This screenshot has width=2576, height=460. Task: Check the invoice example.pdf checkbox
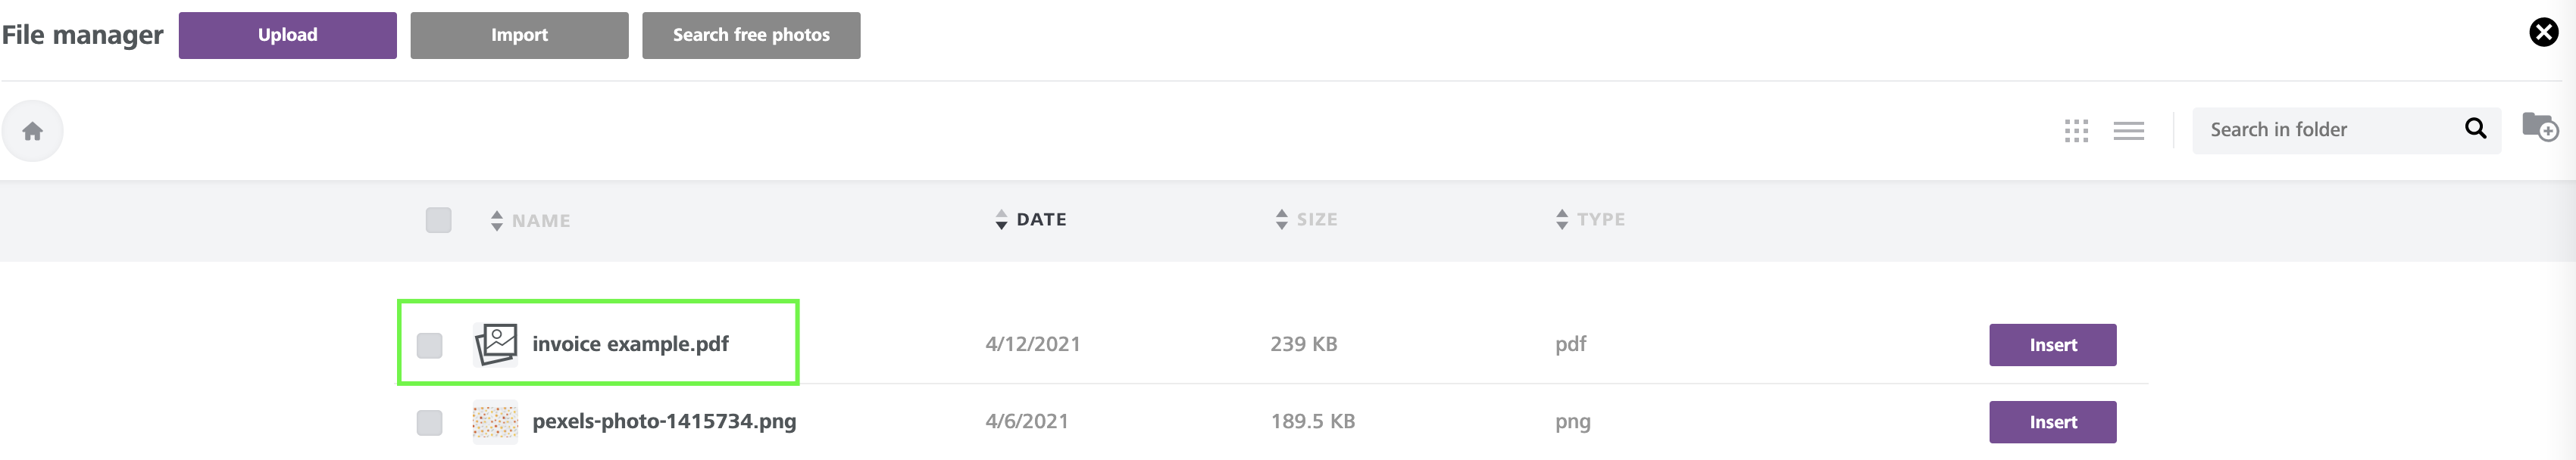click(x=429, y=345)
